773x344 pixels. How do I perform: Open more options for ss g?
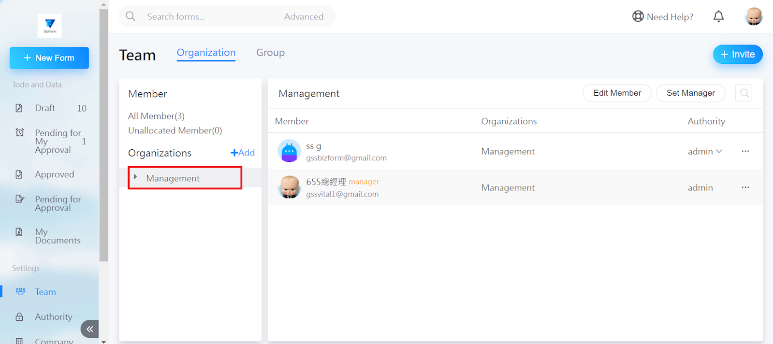click(x=745, y=151)
